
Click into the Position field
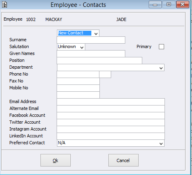coord(99,61)
